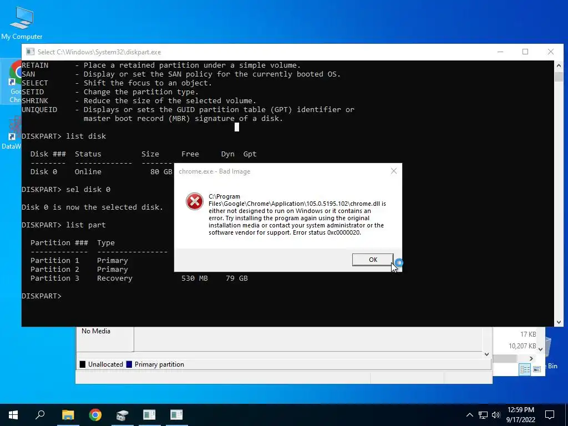Click the red error icon in dialog
This screenshot has width=568, height=426.
click(195, 201)
